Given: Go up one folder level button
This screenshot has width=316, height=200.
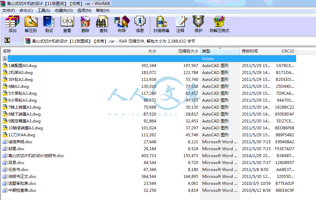Looking at the screenshot, I should [x=7, y=41].
